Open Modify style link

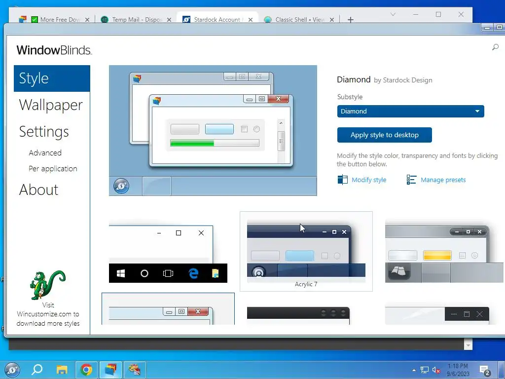(369, 180)
